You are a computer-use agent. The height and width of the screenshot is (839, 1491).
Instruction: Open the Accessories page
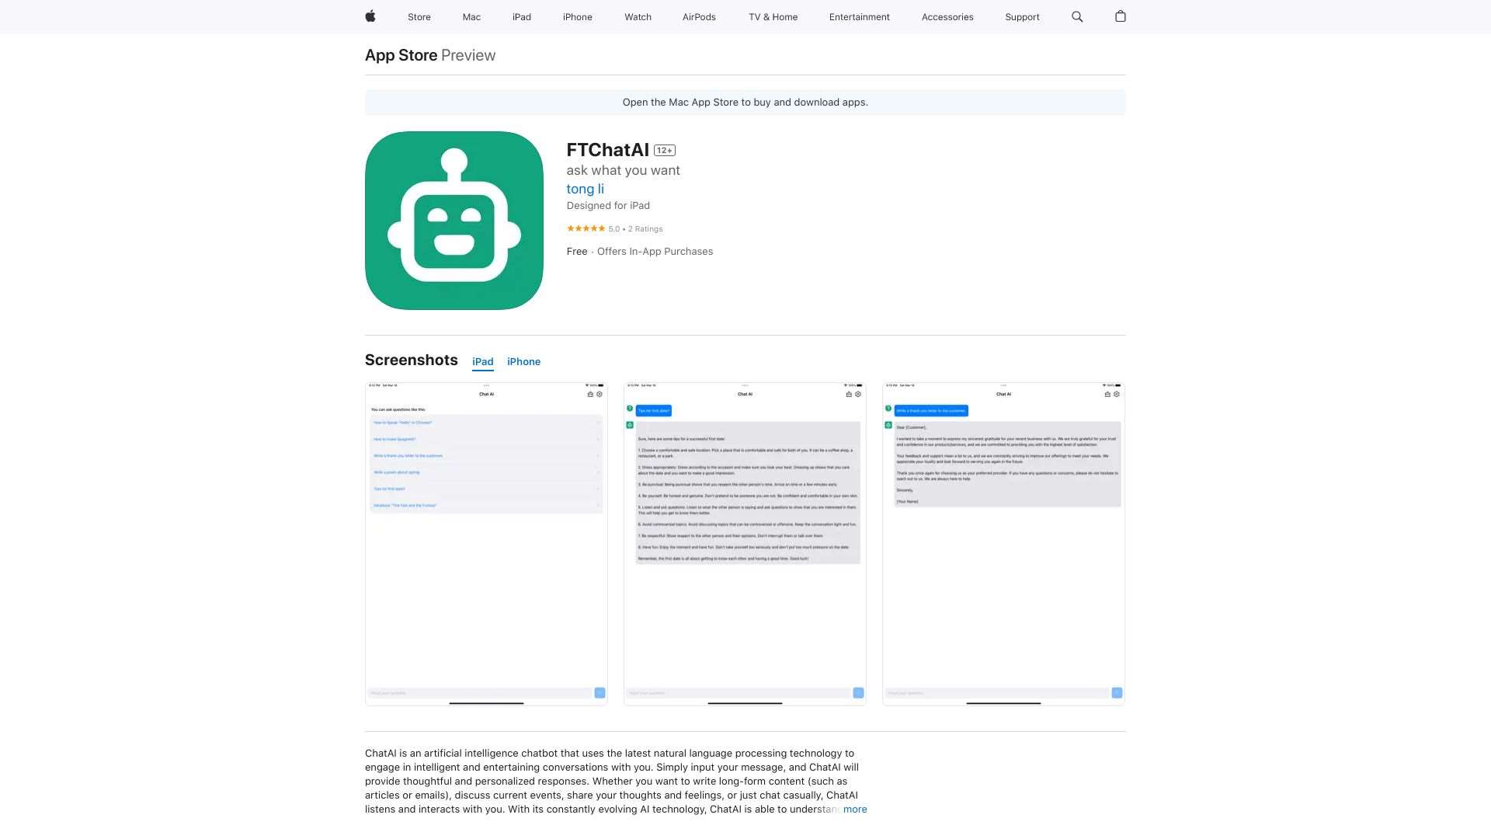pyautogui.click(x=947, y=16)
